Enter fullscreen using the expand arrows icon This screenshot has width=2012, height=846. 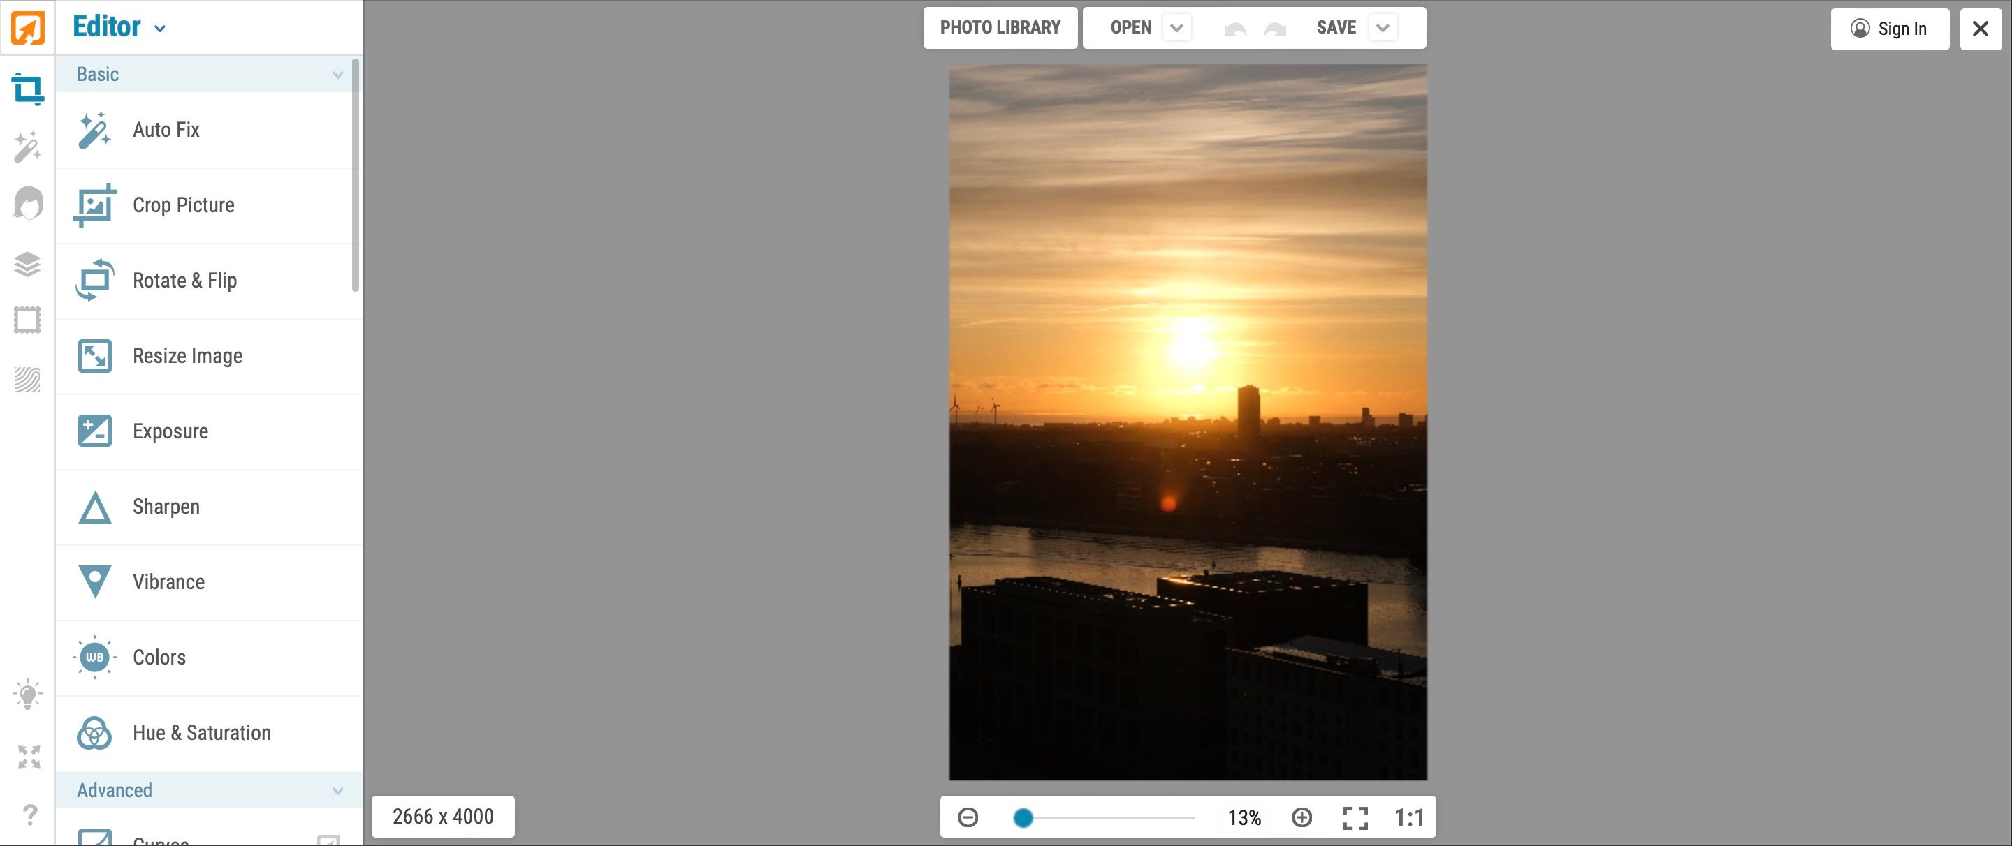pos(27,755)
